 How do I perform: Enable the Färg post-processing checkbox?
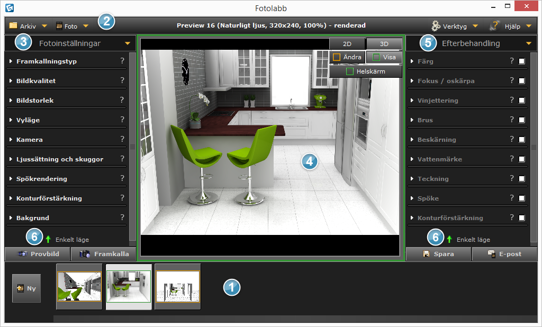click(x=522, y=61)
